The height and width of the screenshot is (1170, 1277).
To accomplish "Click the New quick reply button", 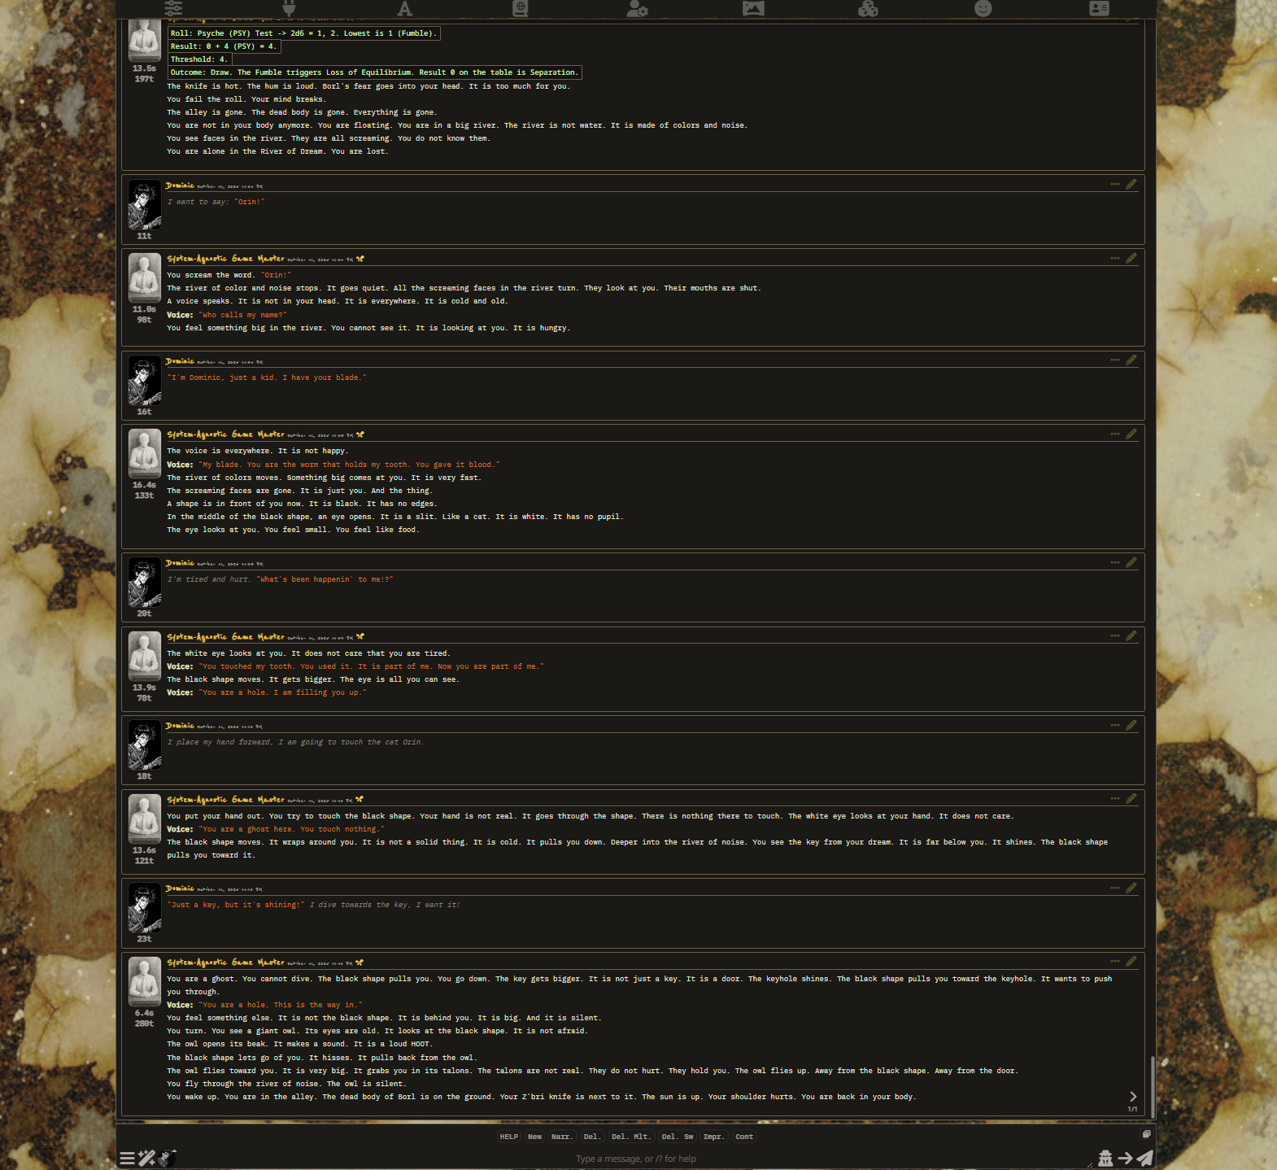I will tap(534, 1137).
